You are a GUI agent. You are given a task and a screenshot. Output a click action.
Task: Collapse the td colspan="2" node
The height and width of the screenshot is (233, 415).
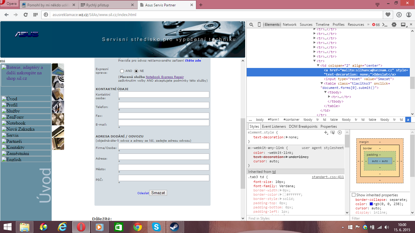[x=318, y=66]
